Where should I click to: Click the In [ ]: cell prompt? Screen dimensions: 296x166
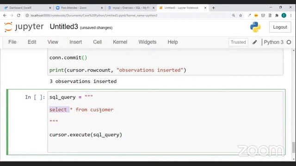point(35,97)
